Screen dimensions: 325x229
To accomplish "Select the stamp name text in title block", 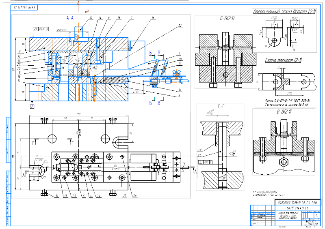I will [x=288, y=215].
